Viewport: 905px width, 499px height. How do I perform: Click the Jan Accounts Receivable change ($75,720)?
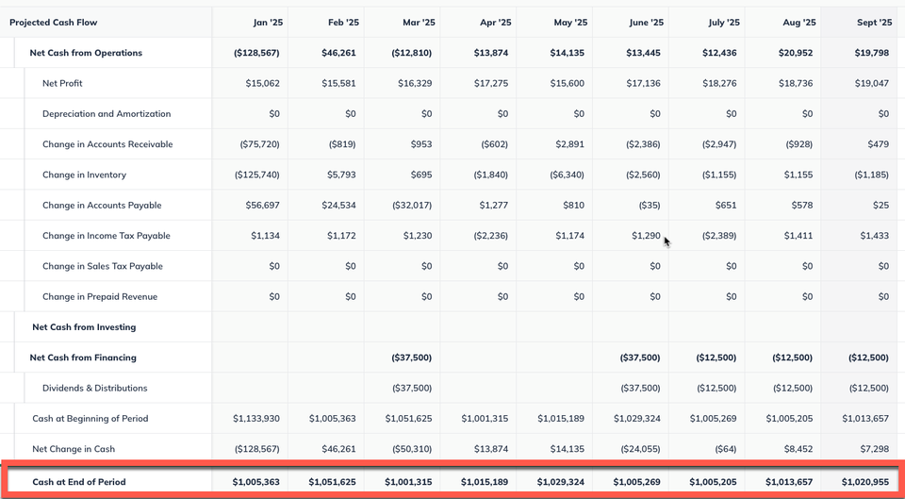[x=260, y=144]
